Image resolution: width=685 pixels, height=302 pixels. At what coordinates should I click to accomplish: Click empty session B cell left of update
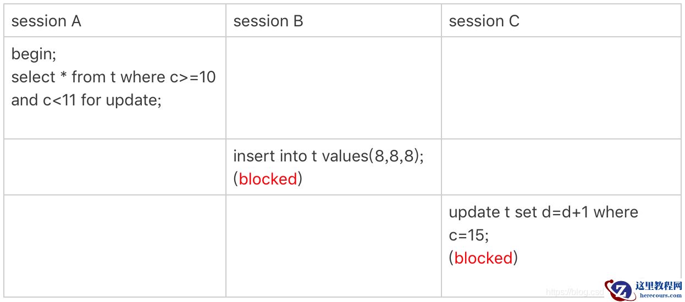(x=333, y=245)
